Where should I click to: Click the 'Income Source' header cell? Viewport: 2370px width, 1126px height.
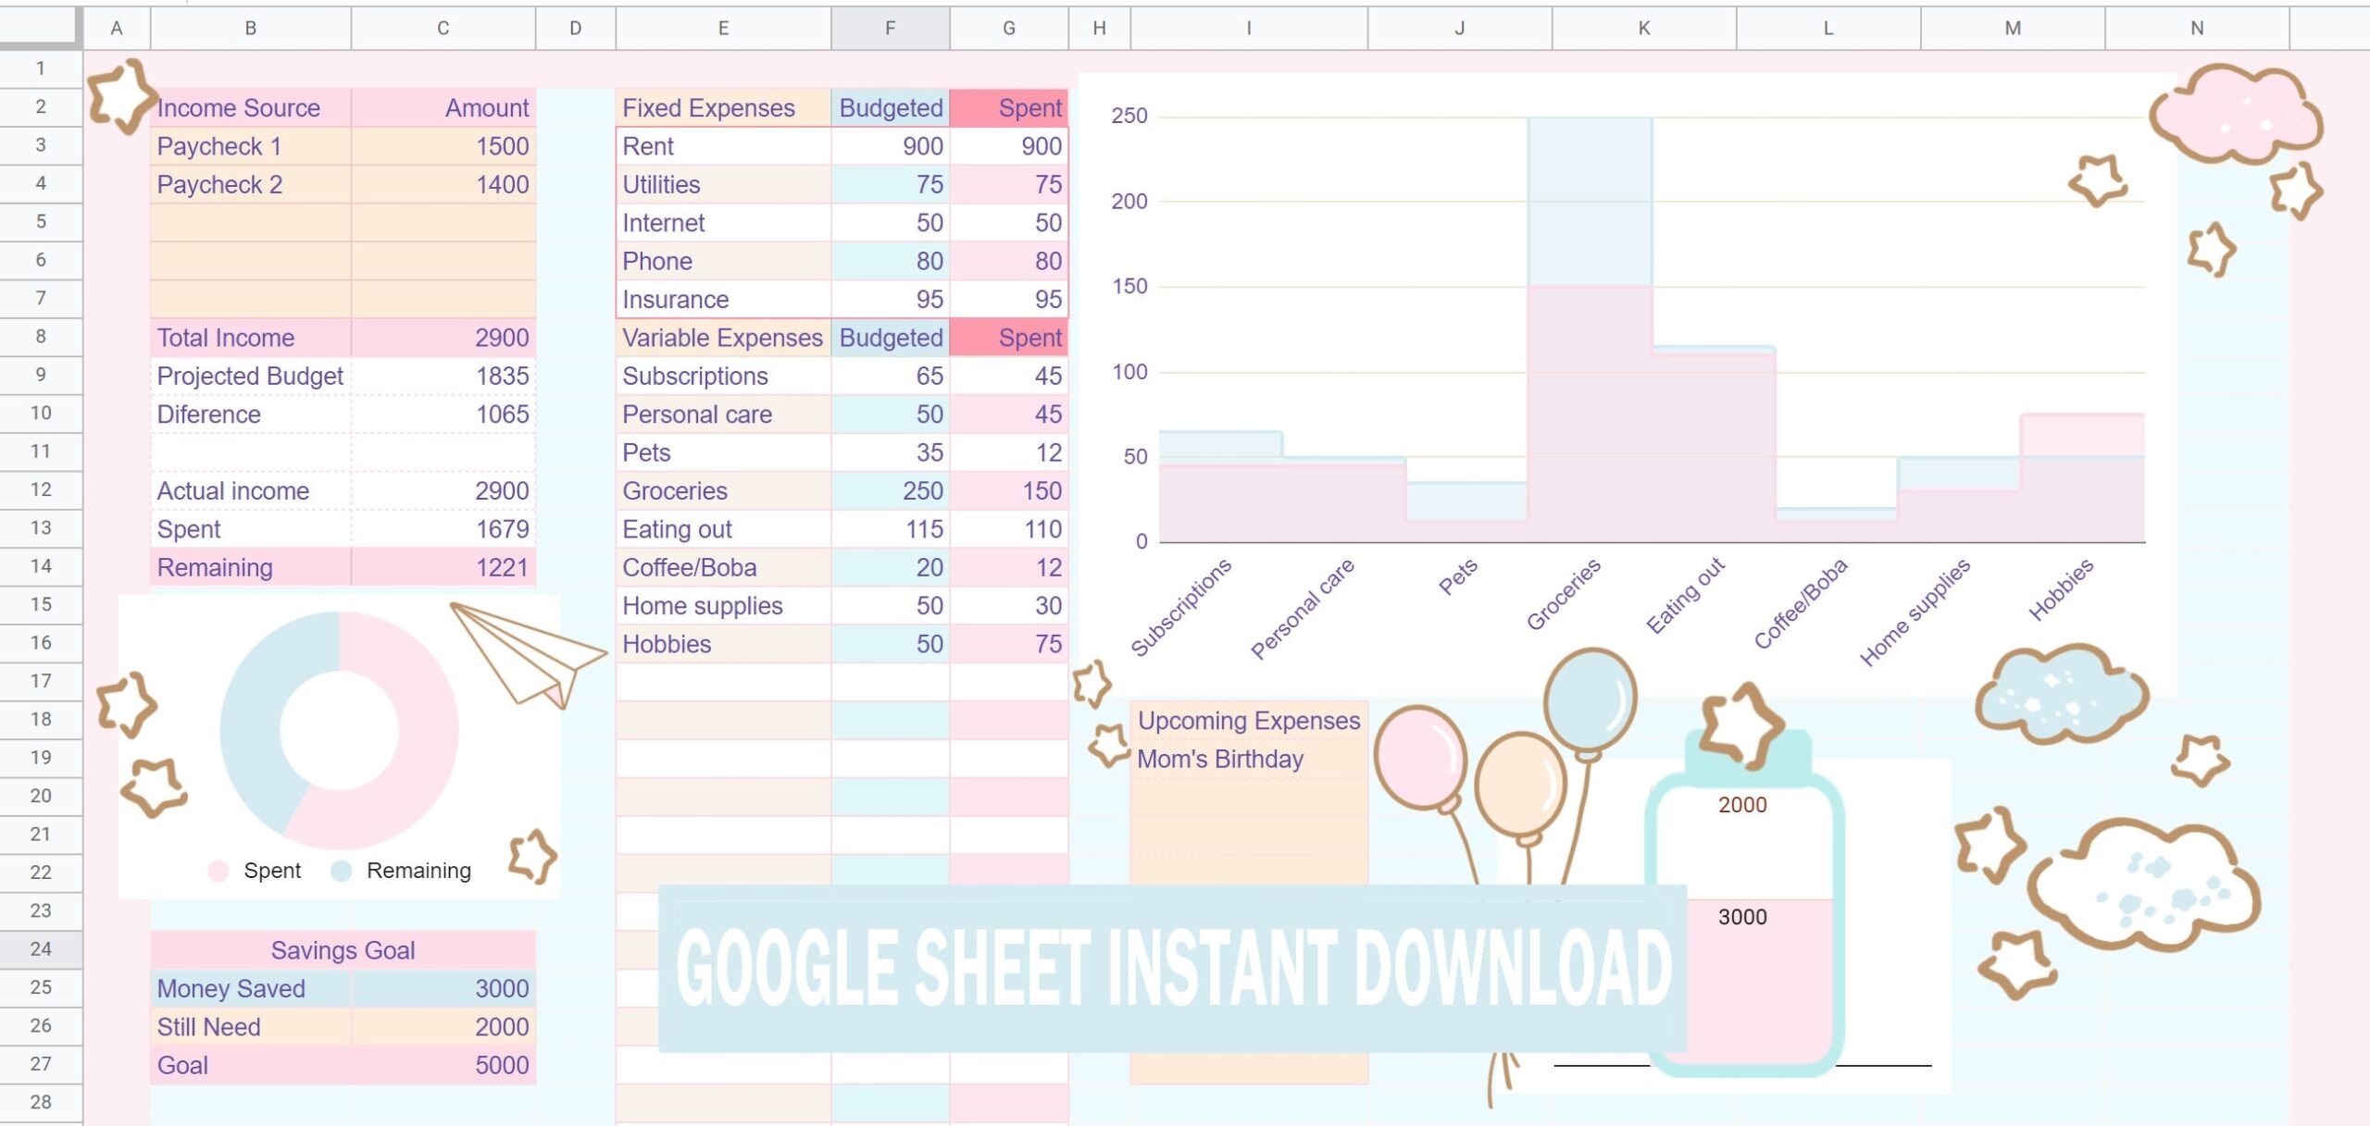(x=250, y=107)
